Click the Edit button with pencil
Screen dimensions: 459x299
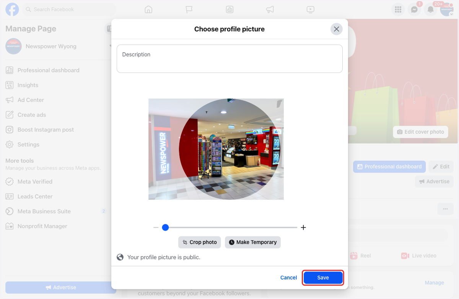tap(441, 166)
